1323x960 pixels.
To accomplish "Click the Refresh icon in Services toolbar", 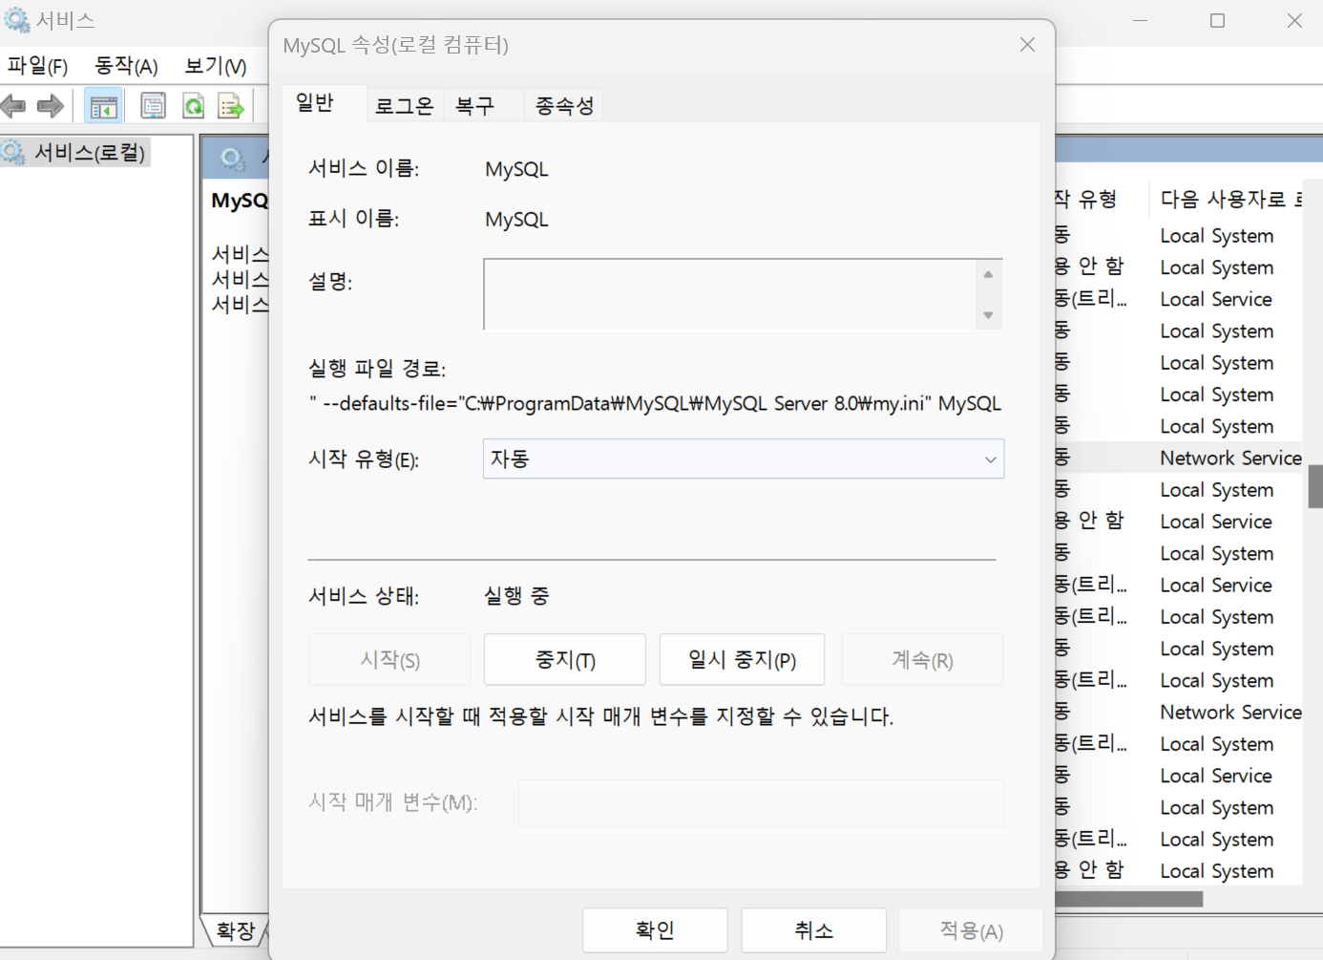I will click(x=193, y=106).
